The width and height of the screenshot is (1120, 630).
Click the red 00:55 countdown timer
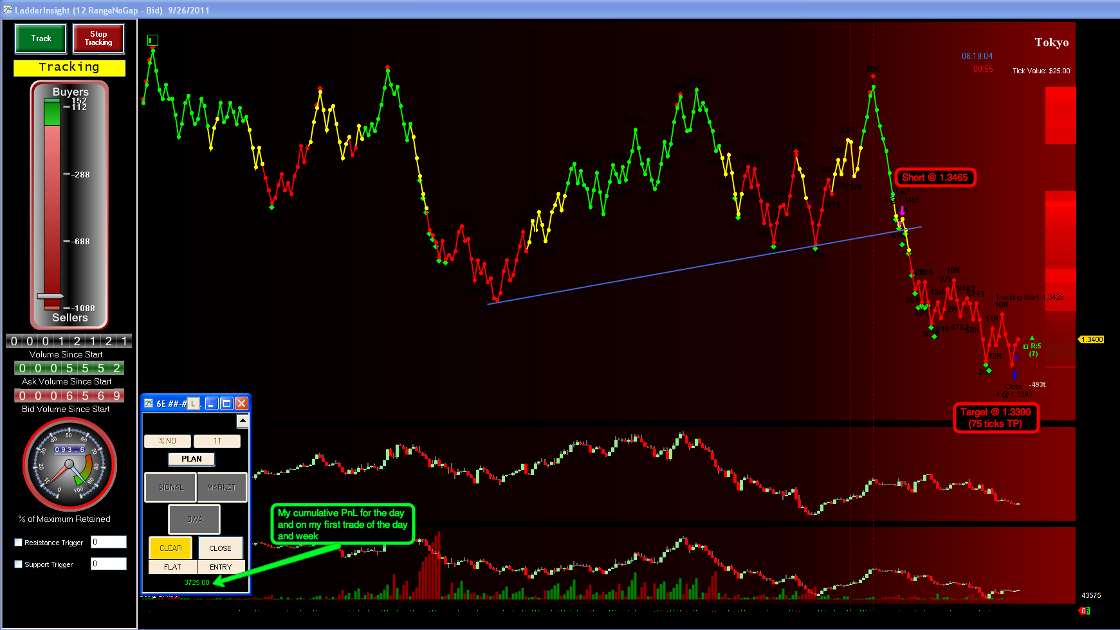[983, 69]
